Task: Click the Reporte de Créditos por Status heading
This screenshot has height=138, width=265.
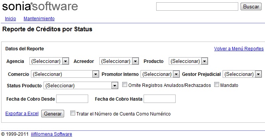Action: (47, 29)
